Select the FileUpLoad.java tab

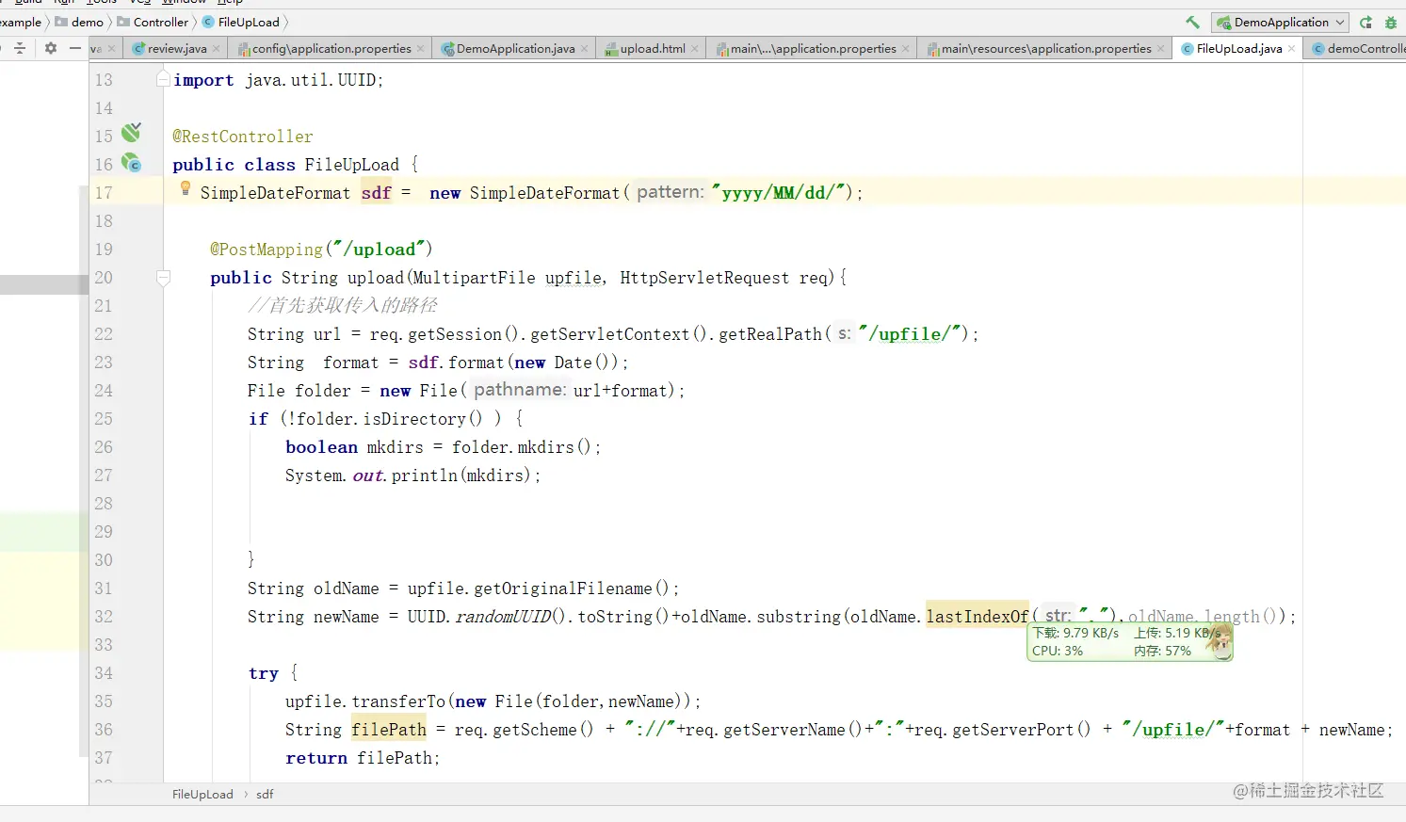(x=1238, y=49)
